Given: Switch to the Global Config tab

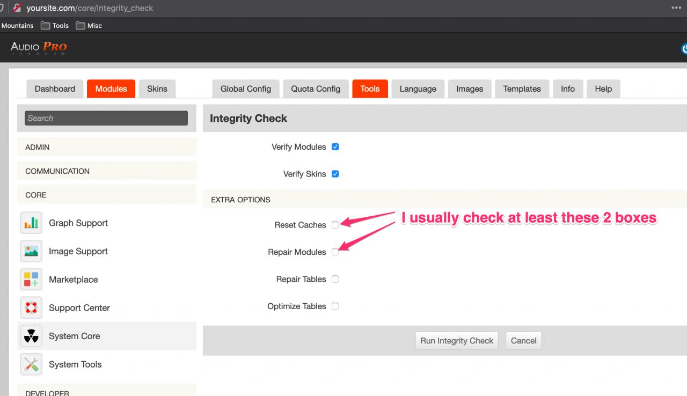Looking at the screenshot, I should pos(246,89).
